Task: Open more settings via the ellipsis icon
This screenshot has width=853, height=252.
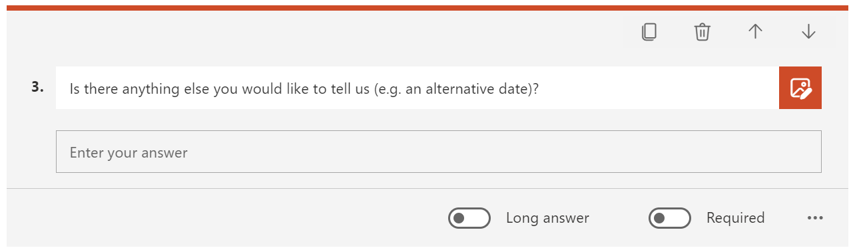Action: [815, 218]
